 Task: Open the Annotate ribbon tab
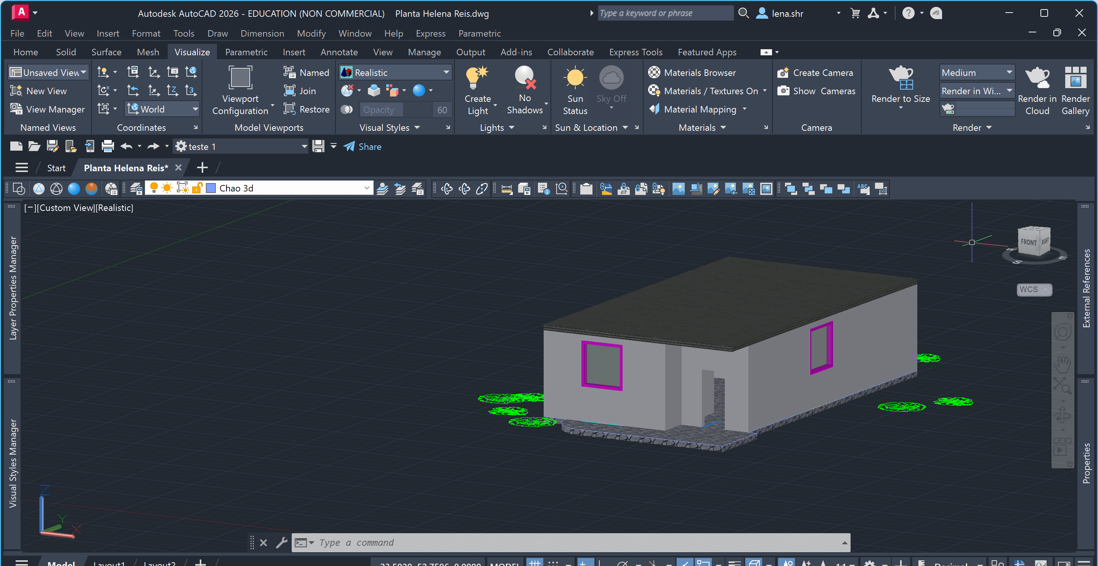(339, 52)
